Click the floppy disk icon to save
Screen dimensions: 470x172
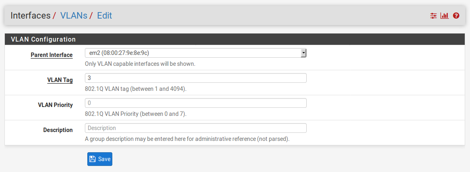[x=92, y=159]
